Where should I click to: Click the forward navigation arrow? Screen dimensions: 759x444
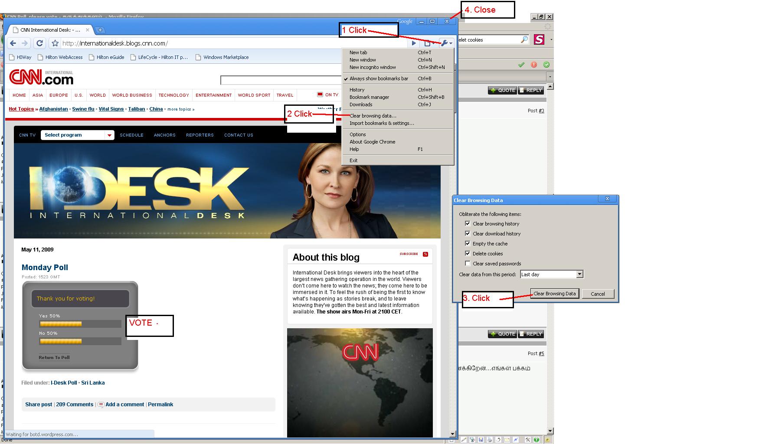click(x=25, y=43)
